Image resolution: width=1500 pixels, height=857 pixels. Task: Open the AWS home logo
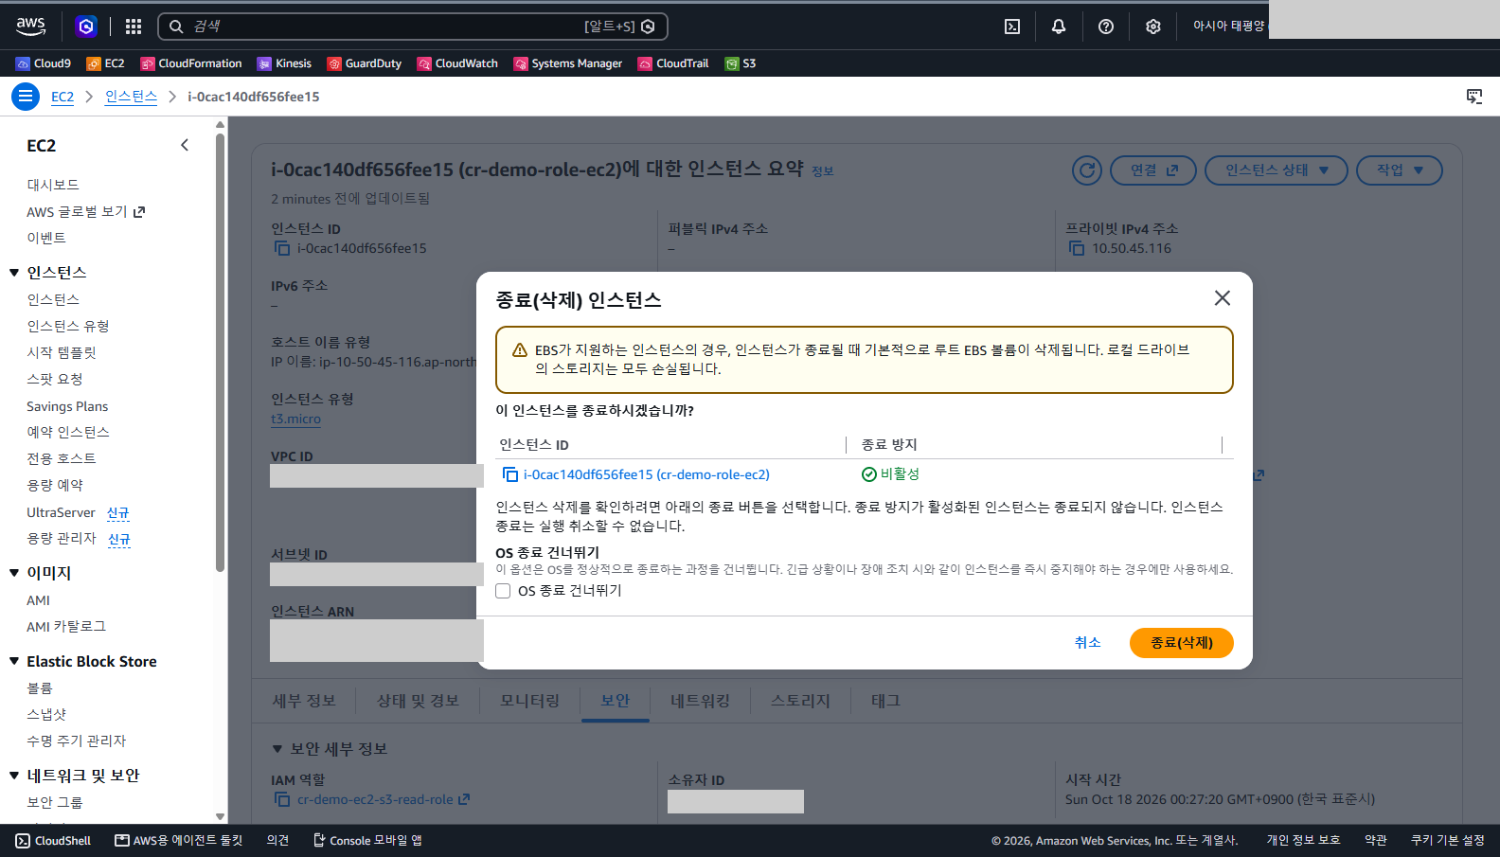(30, 27)
